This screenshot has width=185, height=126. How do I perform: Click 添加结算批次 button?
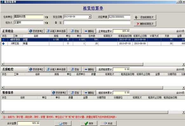point(145,17)
